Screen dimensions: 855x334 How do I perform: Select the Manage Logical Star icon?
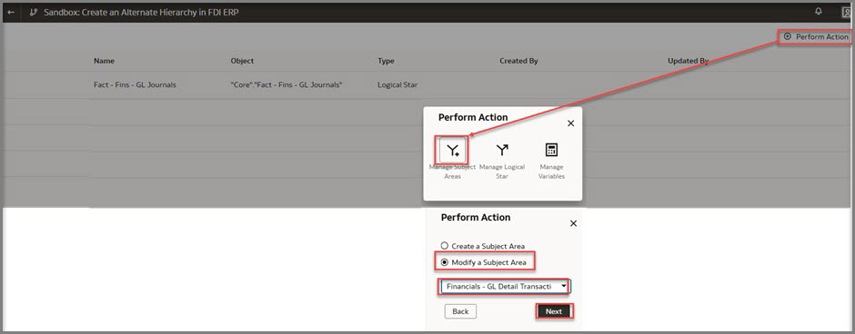tap(502, 150)
